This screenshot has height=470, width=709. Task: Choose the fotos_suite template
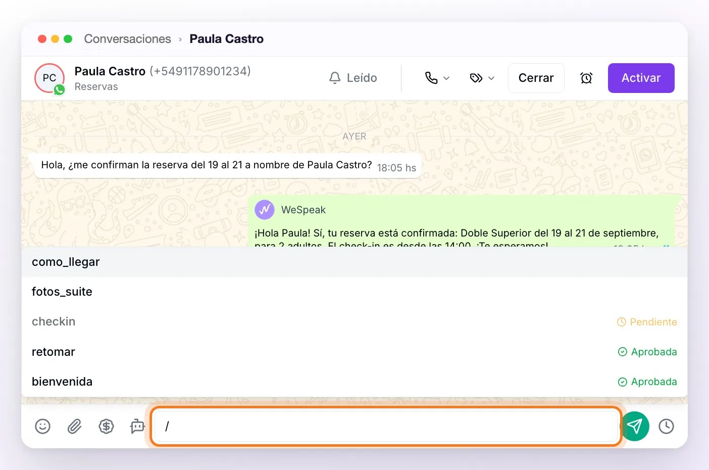click(354, 292)
